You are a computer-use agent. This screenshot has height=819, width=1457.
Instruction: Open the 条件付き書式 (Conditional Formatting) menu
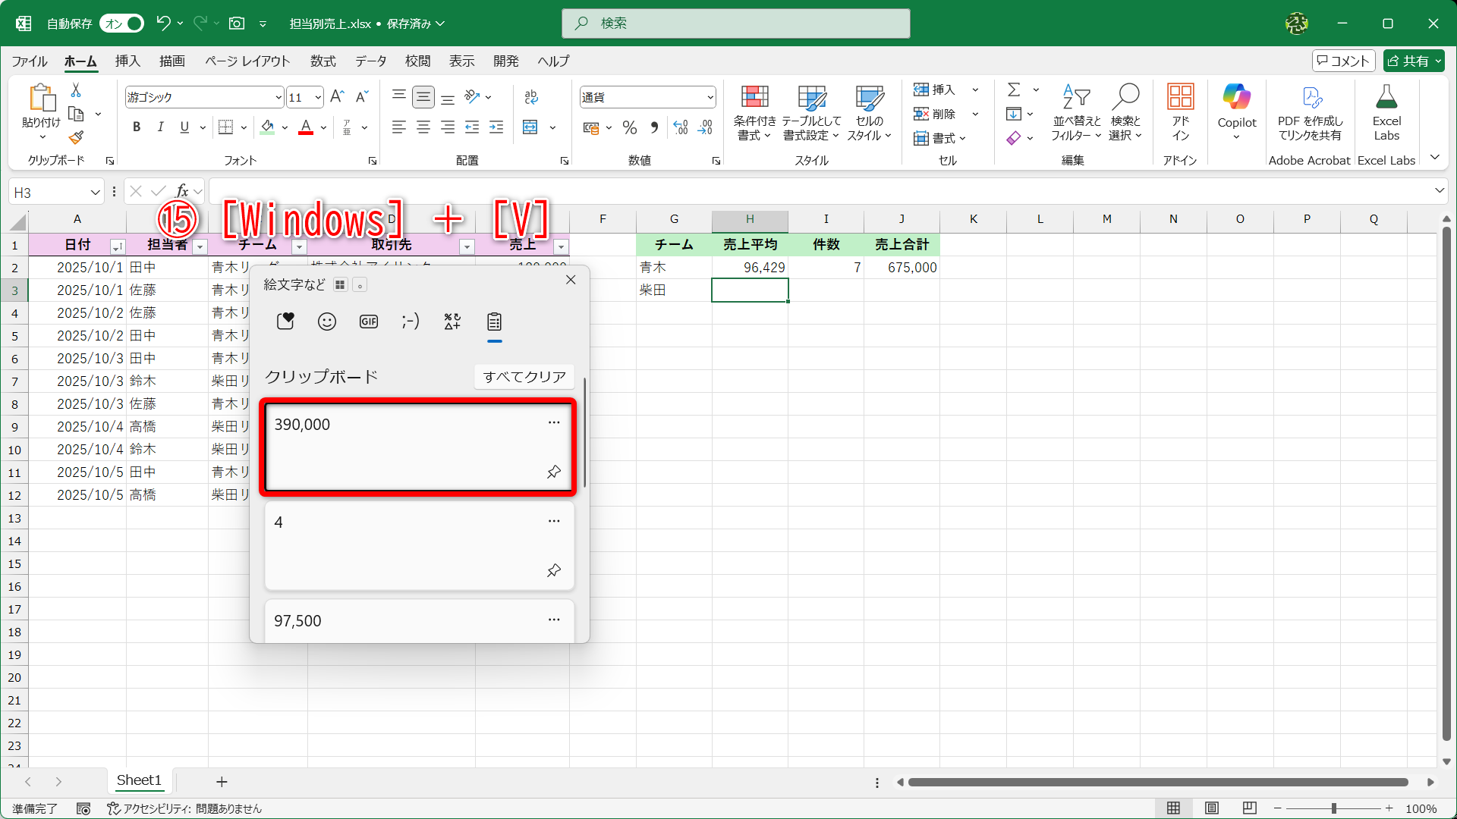pyautogui.click(x=754, y=112)
